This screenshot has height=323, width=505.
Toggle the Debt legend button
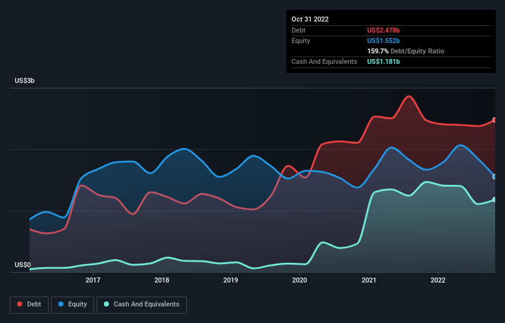click(29, 305)
